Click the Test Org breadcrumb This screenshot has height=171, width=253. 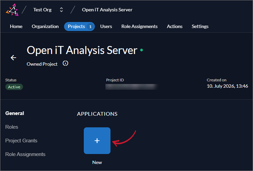pyautogui.click(x=42, y=10)
